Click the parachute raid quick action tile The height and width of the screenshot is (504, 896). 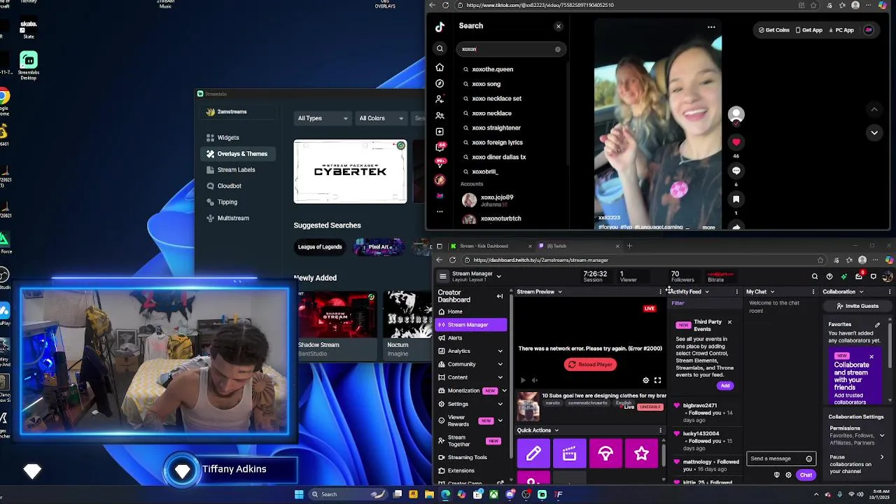tap(605, 454)
